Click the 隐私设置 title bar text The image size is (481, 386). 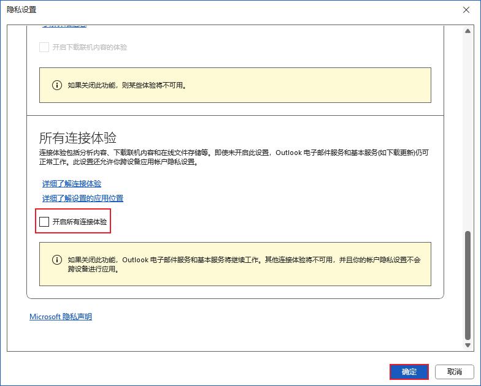tap(21, 9)
